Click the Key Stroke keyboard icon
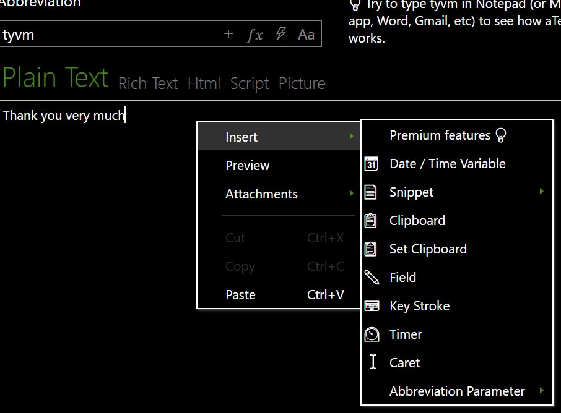Viewport: 561px width, 413px height. pyautogui.click(x=372, y=306)
